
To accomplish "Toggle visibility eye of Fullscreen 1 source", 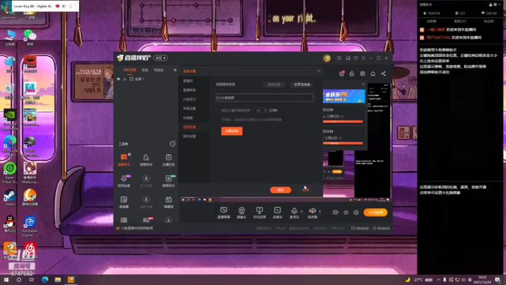I will 118,79.
